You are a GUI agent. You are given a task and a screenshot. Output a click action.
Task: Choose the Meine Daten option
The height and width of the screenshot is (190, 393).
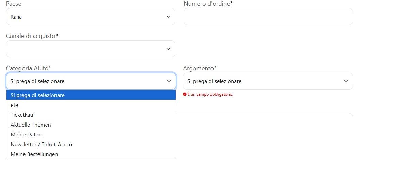pyautogui.click(x=91, y=135)
